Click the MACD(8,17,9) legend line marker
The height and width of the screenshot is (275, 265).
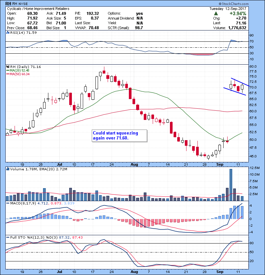click(x=8, y=203)
